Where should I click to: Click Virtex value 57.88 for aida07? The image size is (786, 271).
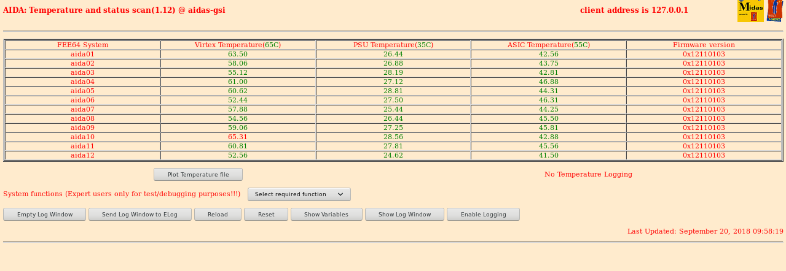pos(238,109)
